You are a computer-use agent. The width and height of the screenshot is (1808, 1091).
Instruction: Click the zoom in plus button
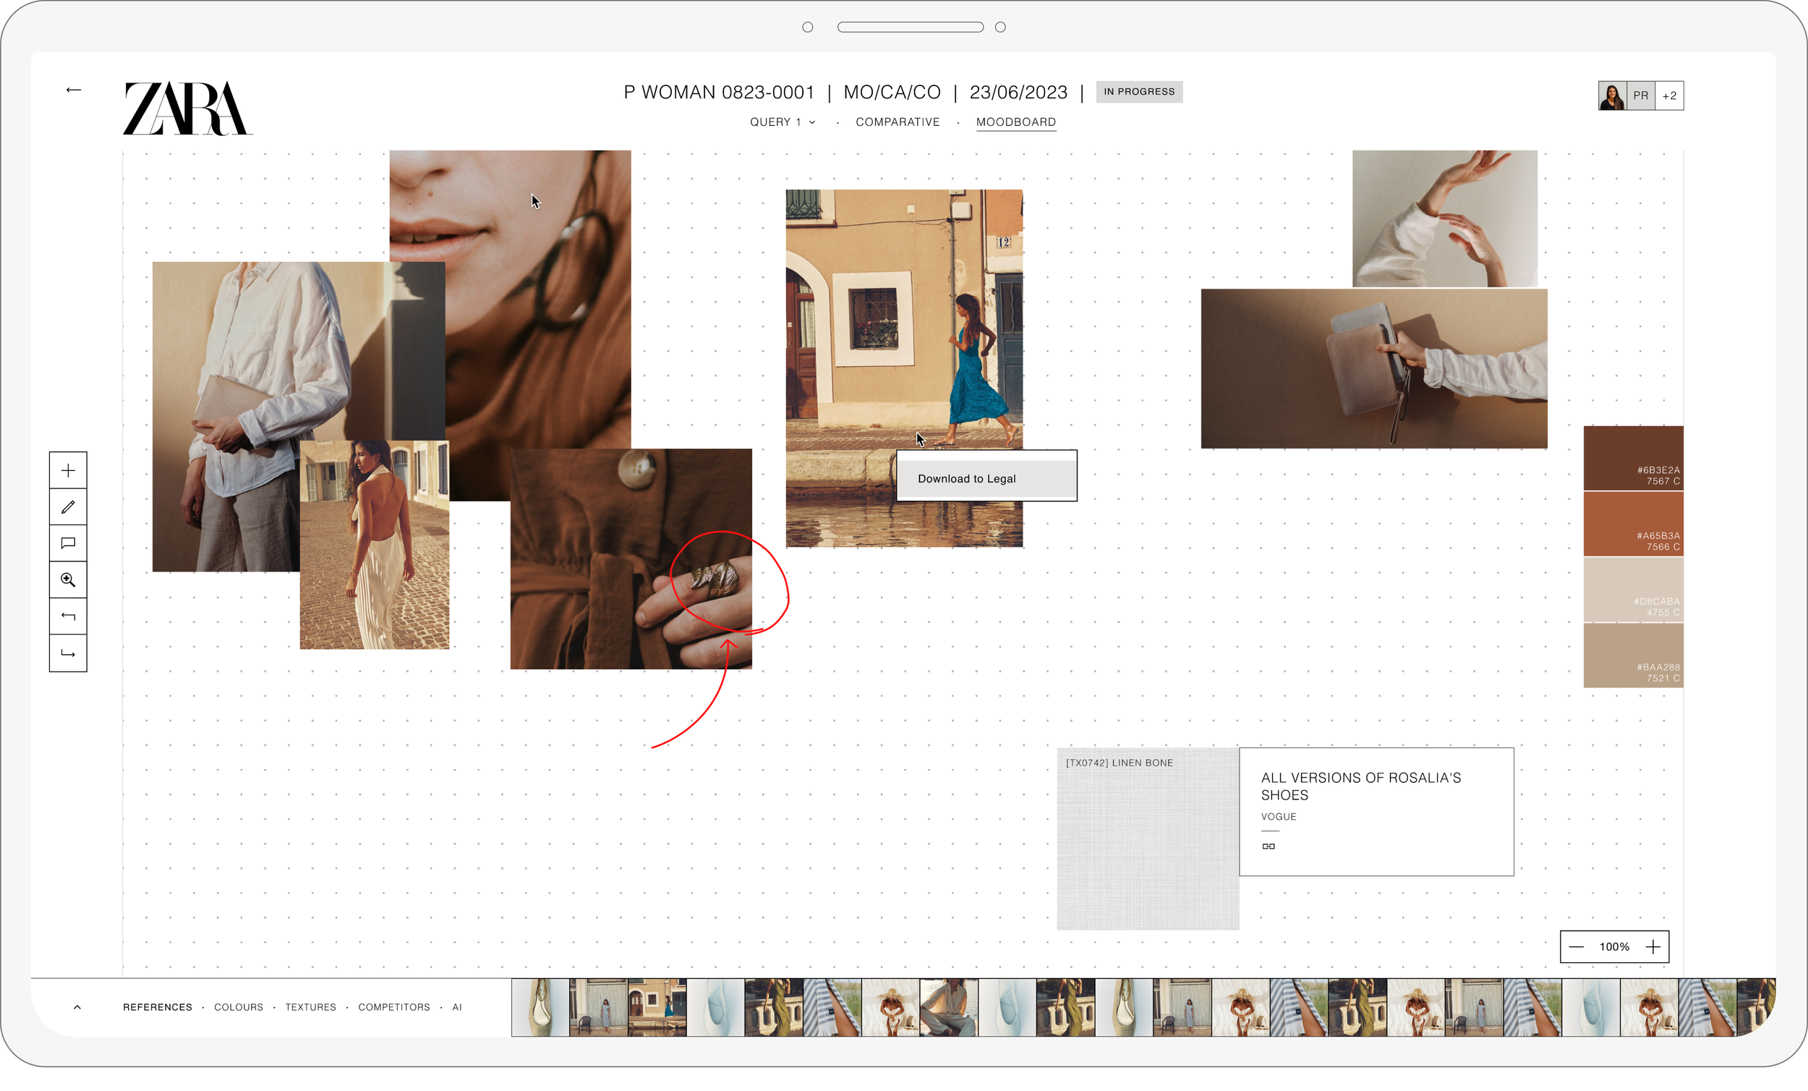(x=1653, y=947)
